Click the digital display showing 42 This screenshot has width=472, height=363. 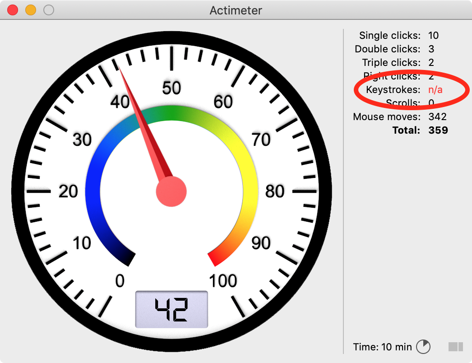pyautogui.click(x=171, y=310)
